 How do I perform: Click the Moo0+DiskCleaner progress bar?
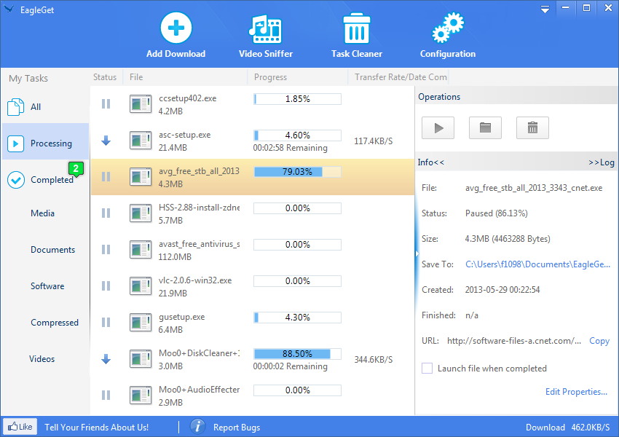tap(297, 354)
